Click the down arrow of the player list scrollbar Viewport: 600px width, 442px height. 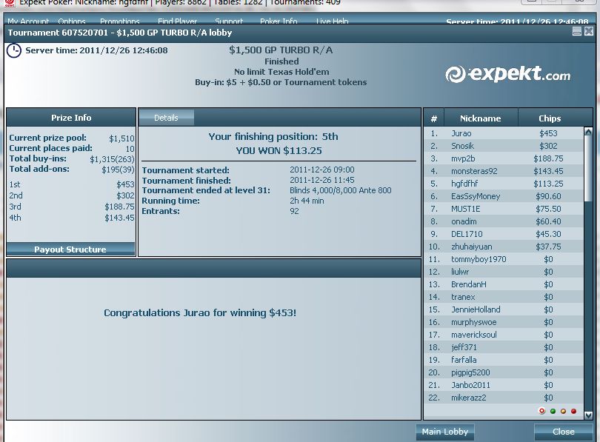coord(588,415)
